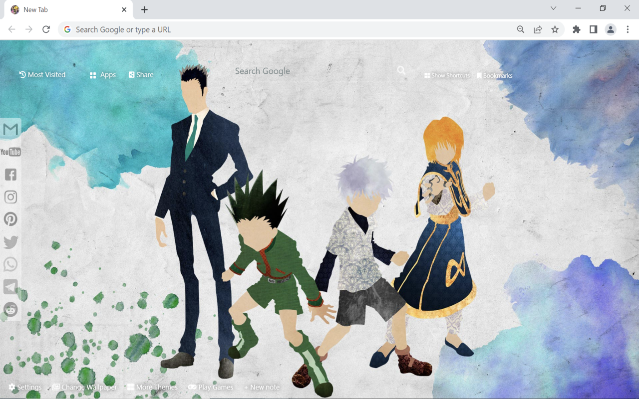Open the Apps menu
This screenshot has height=399, width=639.
coord(102,75)
